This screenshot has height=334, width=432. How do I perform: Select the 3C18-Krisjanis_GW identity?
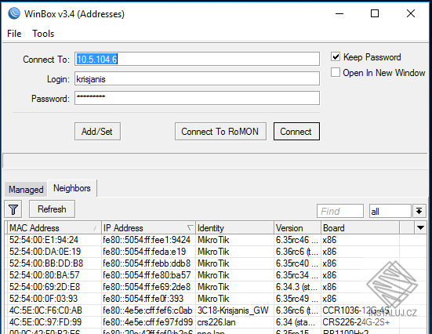(x=233, y=310)
